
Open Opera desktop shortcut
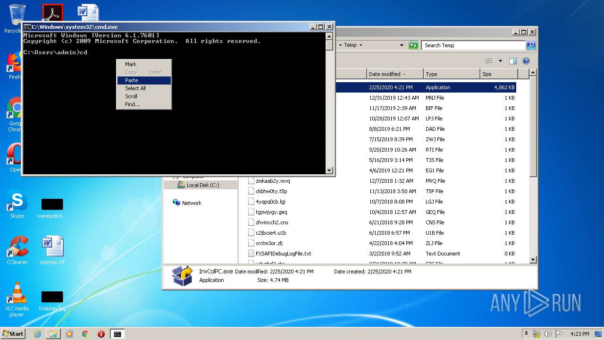[x=15, y=157]
